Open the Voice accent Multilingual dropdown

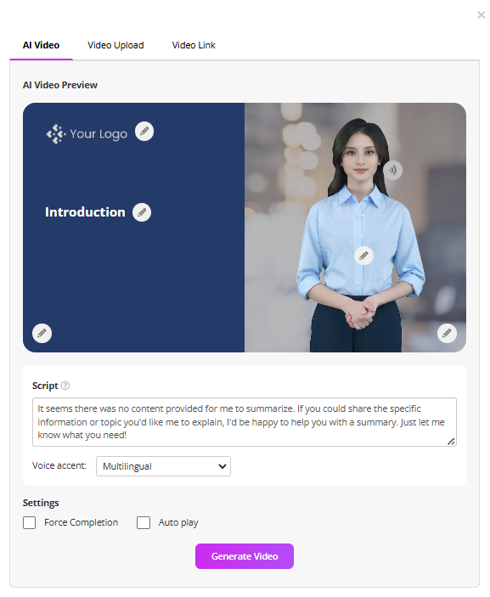coord(163,466)
